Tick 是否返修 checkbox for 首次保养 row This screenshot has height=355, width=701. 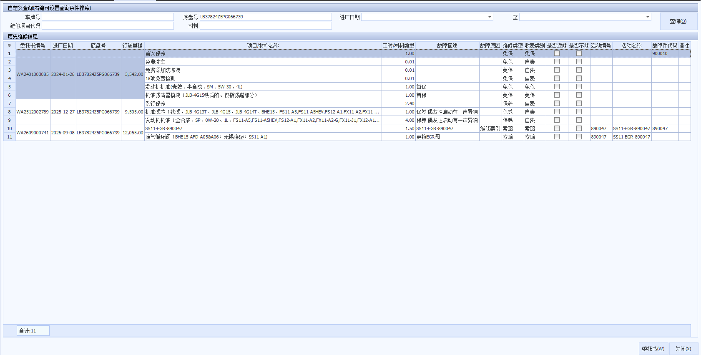click(x=557, y=53)
